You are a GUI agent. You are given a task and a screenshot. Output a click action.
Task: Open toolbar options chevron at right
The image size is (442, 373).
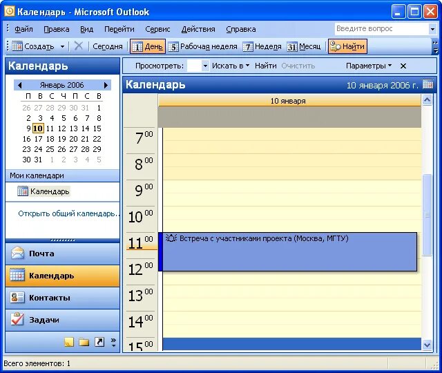435,46
